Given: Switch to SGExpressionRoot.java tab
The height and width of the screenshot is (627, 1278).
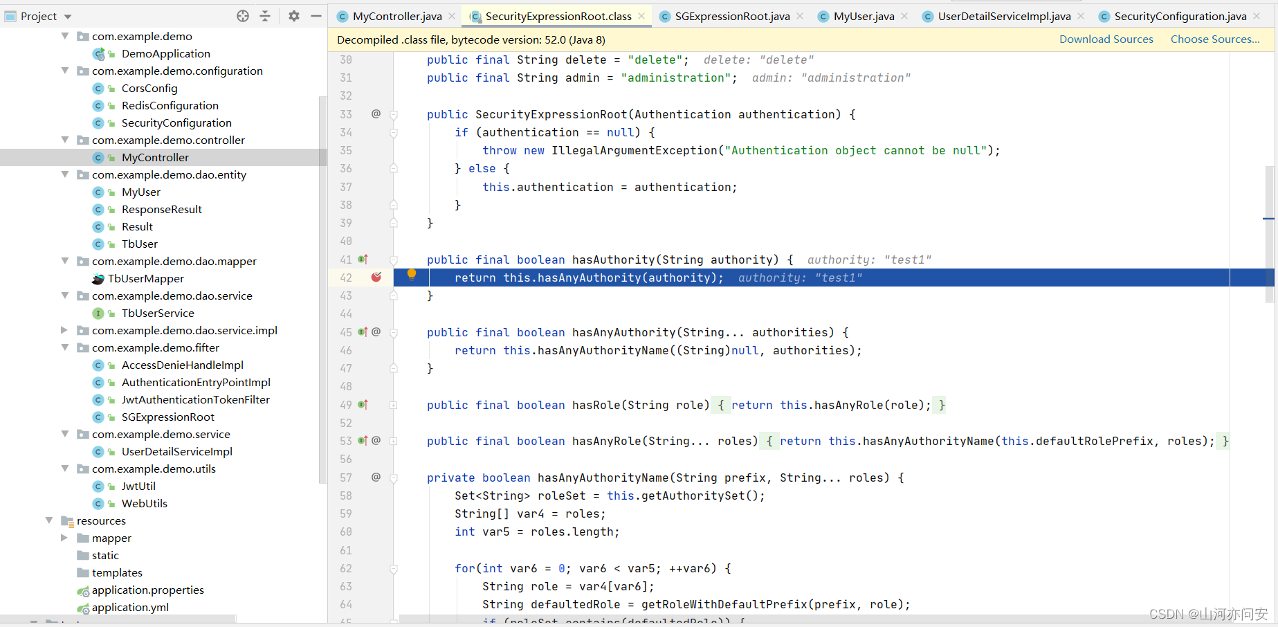Looking at the screenshot, I should pos(732,16).
